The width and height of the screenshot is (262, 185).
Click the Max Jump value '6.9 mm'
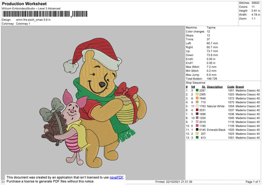[x=211, y=75]
